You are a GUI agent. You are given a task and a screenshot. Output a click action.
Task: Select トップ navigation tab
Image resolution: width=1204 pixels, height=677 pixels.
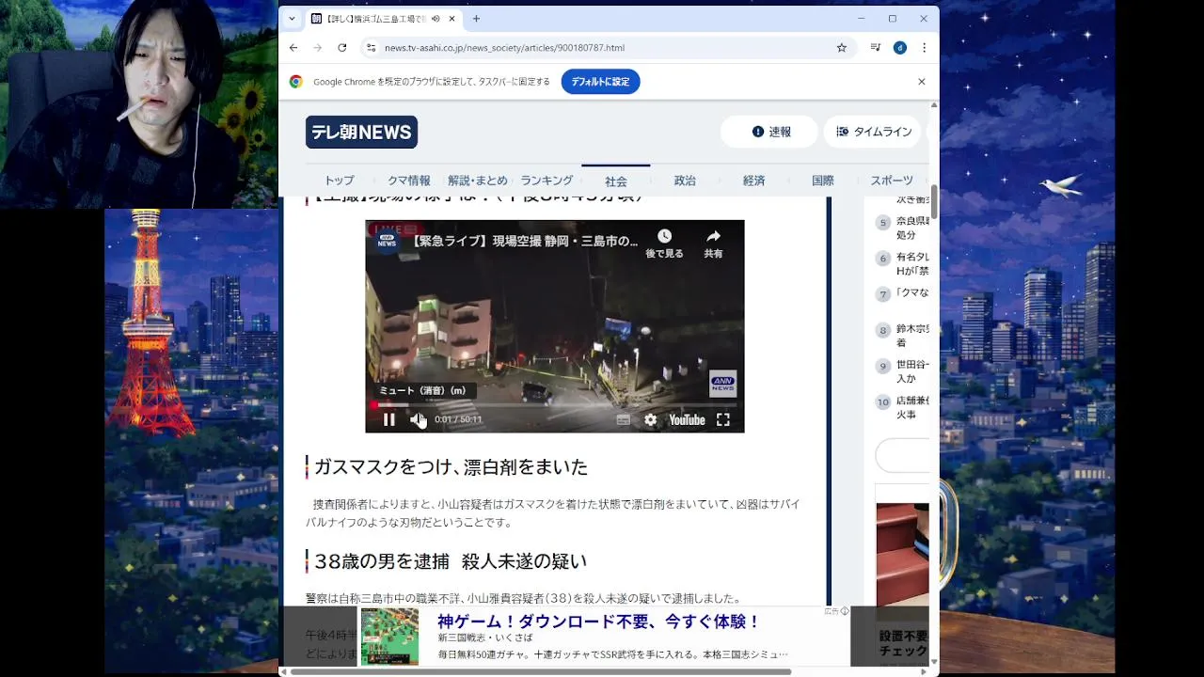tap(340, 181)
